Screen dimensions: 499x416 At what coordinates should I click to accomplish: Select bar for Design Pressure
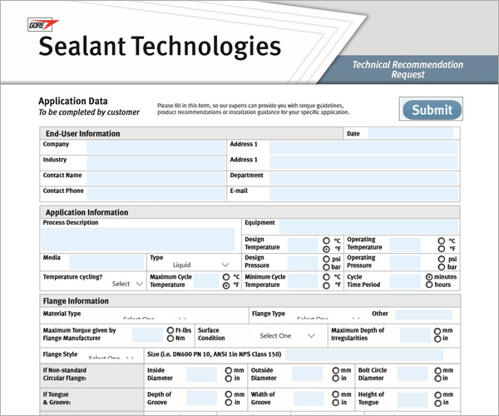coord(326,267)
